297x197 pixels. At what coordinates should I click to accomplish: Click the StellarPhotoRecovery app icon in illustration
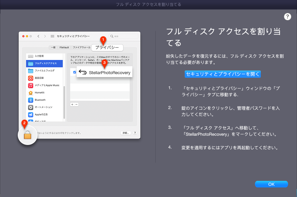pyautogui.click(x=83, y=72)
